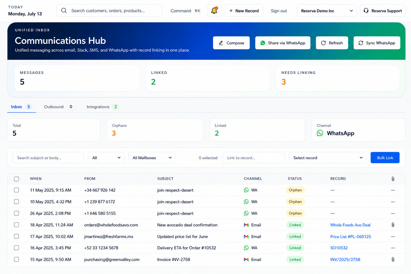411x274 pixels.
Task: Click the Bulk Link button
Action: (385, 158)
